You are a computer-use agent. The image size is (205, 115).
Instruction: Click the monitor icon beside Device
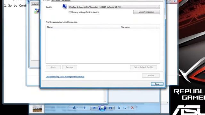point(65,7)
